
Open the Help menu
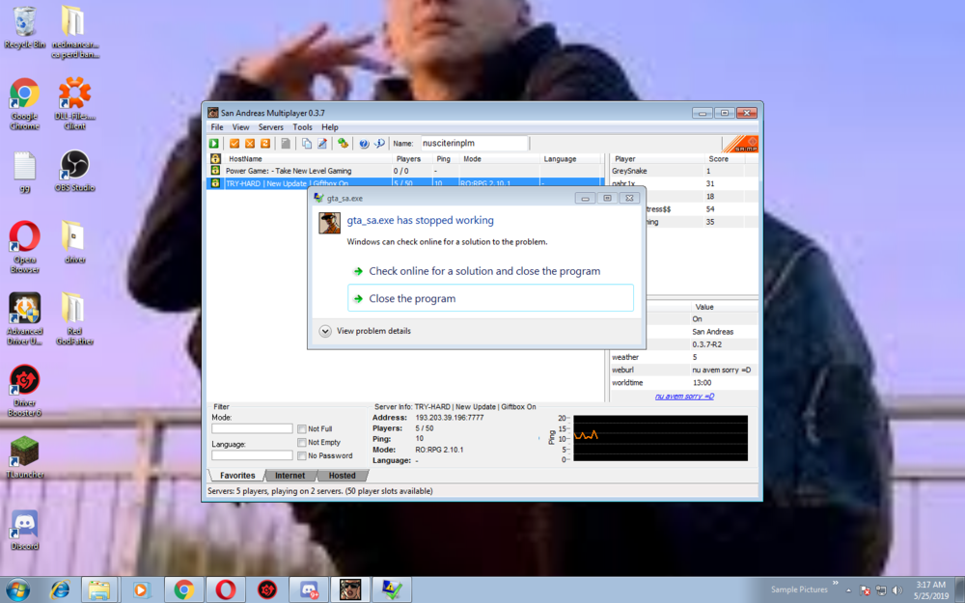pyautogui.click(x=330, y=127)
